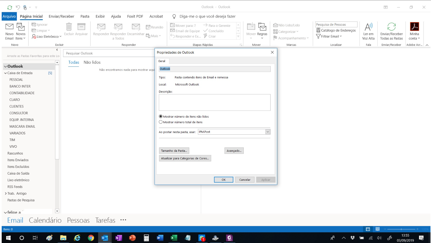Screen dimensions: 431x243
Task: Click the Excluir trash icon
Action: click(x=69, y=27)
